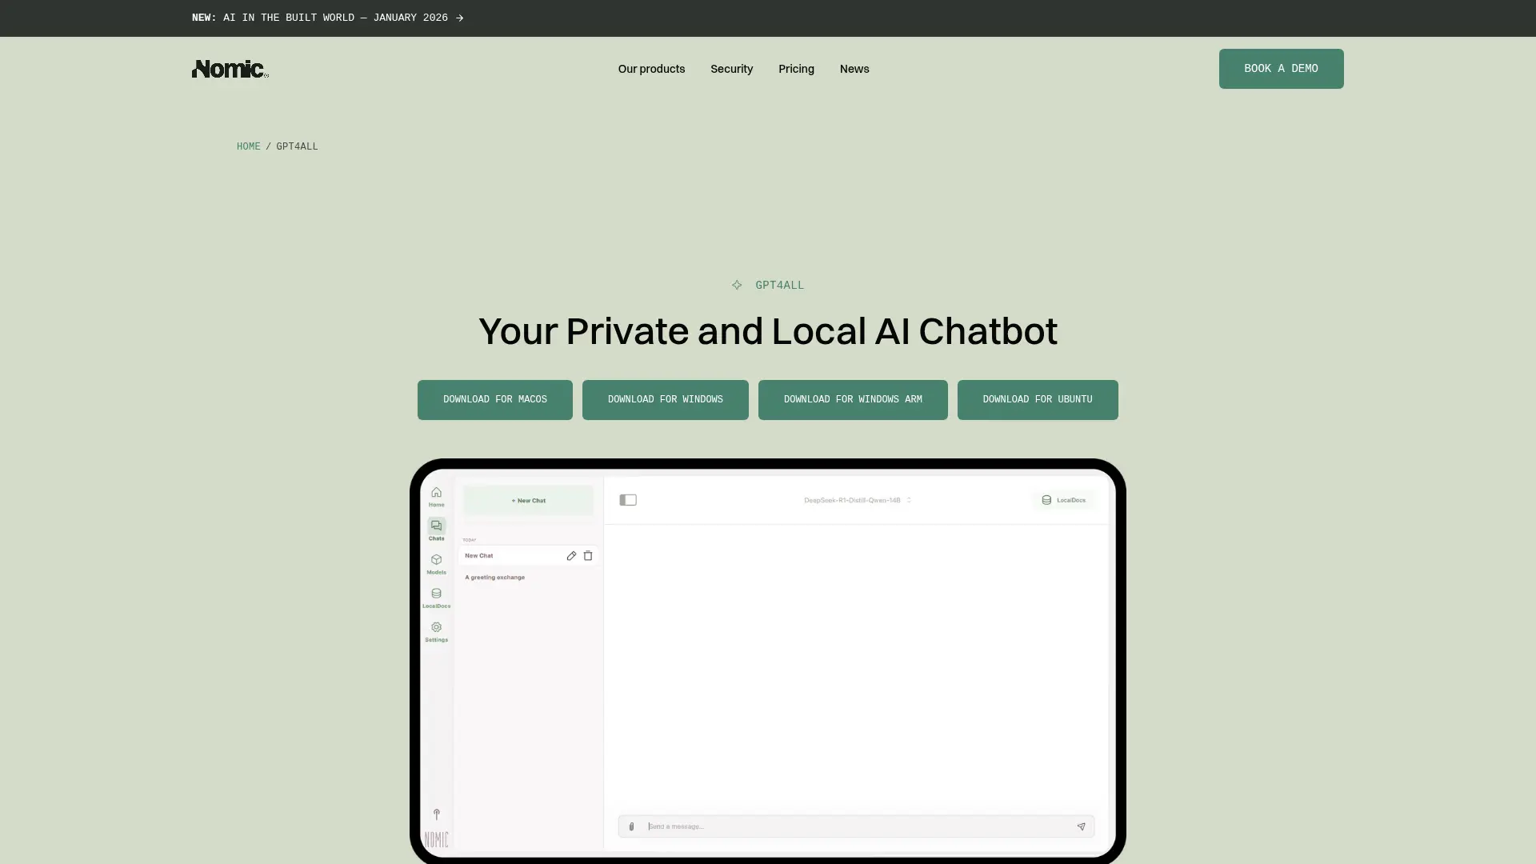The height and width of the screenshot is (864, 1536).
Task: Select the Models cube icon
Action: click(x=436, y=564)
